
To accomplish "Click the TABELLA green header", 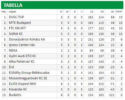I will click(62, 5).
